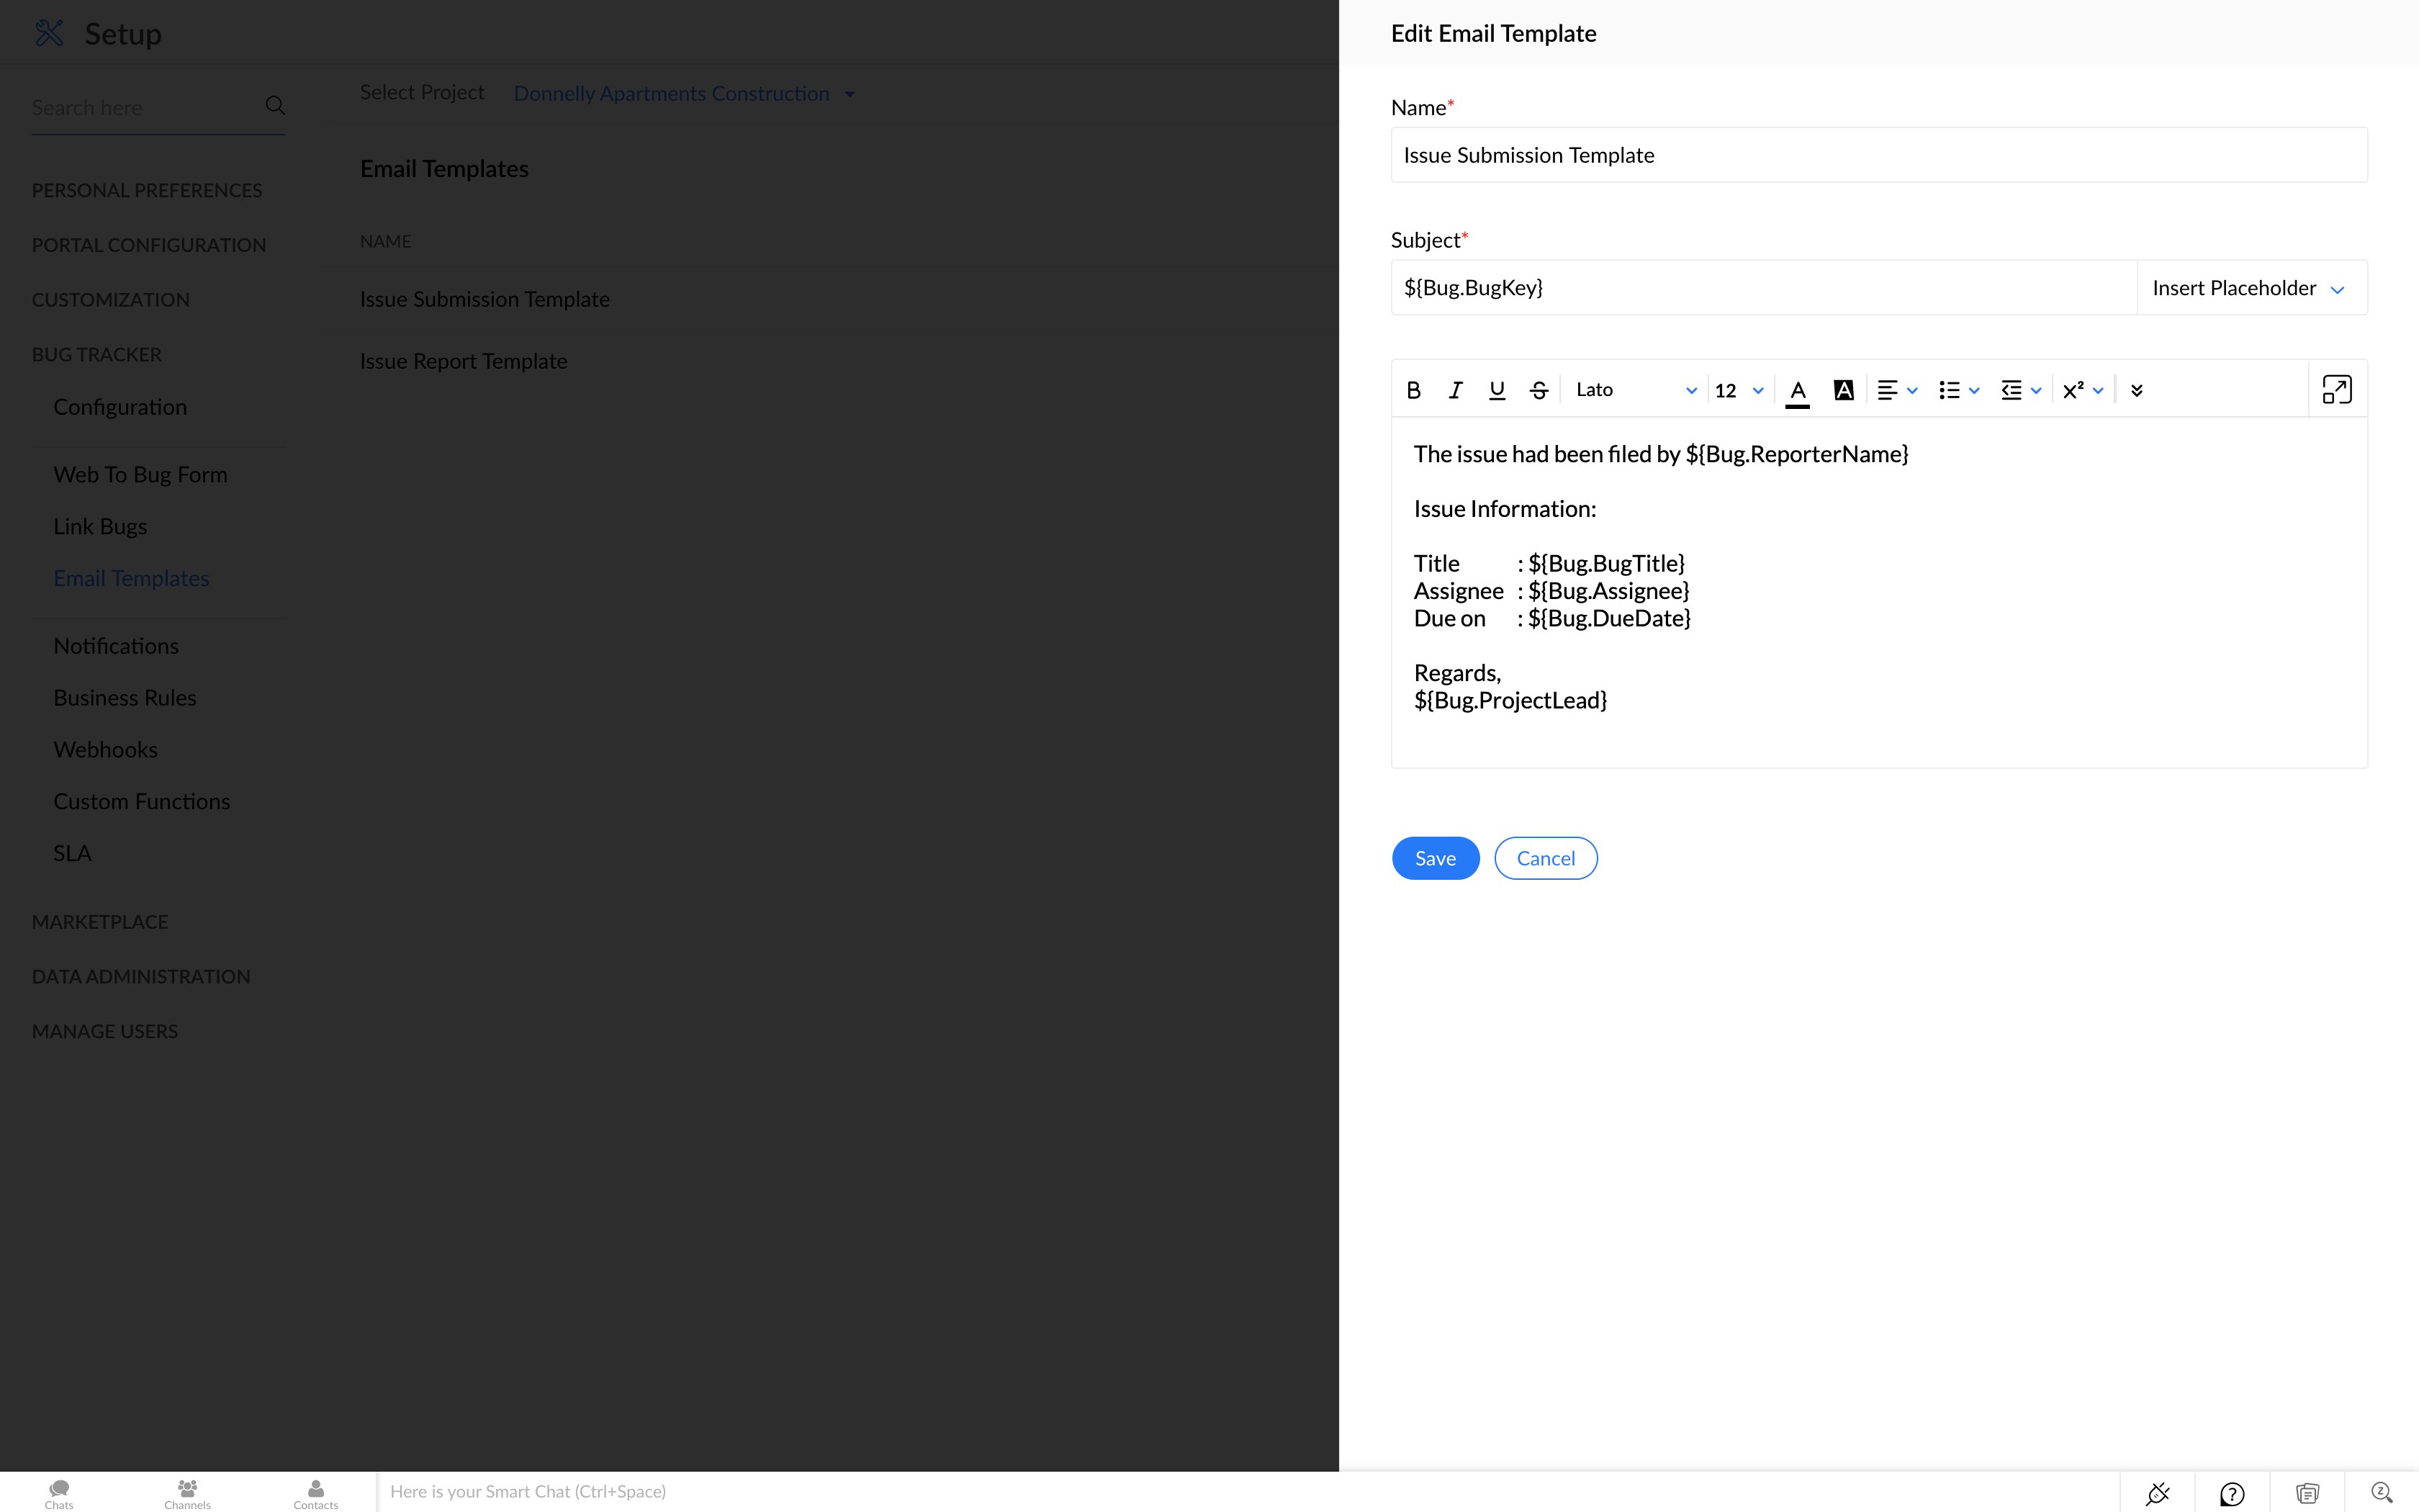Open Personal Preferences section
The image size is (2419, 1512).
click(x=147, y=190)
